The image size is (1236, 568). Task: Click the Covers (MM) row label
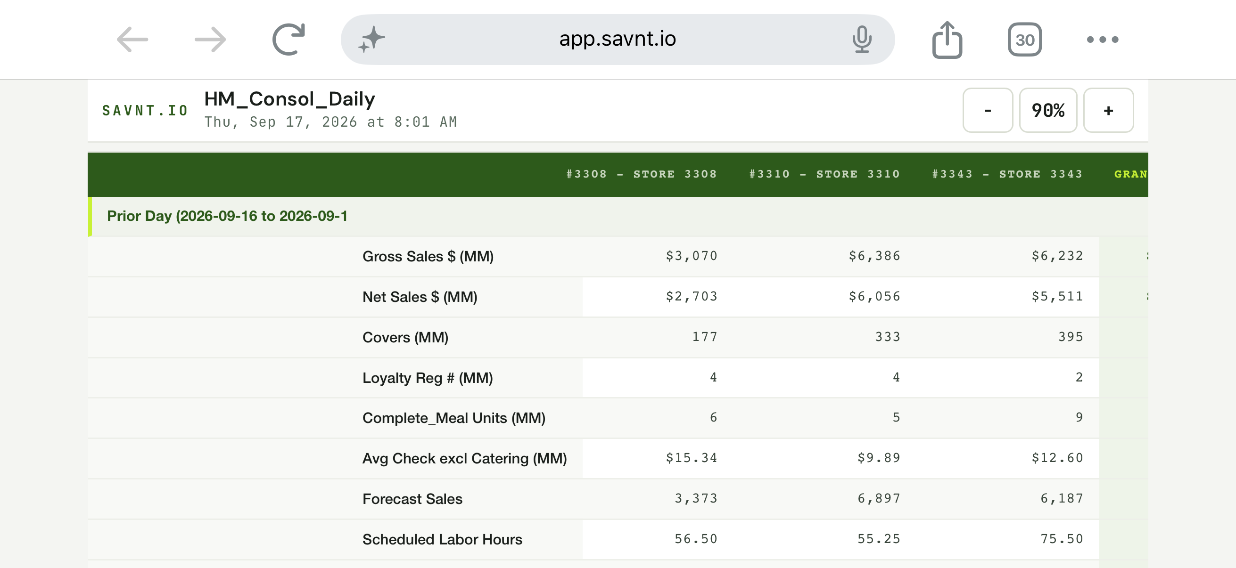[405, 337]
